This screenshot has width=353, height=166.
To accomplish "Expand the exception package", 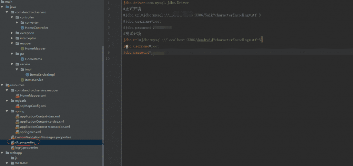I will 12,33.
